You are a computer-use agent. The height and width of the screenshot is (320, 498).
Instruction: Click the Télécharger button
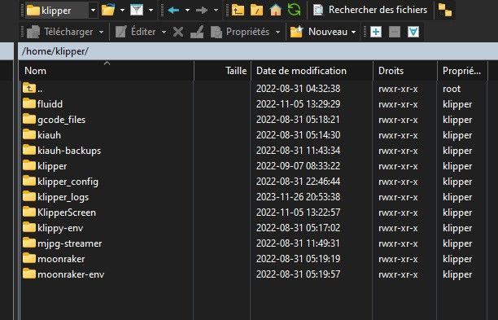pyautogui.click(x=59, y=32)
